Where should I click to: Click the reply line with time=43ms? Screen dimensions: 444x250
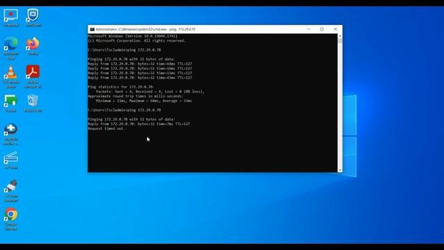pyautogui.click(x=140, y=78)
